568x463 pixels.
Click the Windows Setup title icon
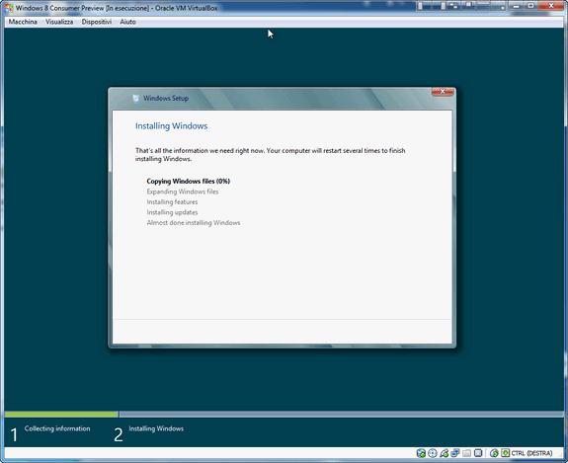pyautogui.click(x=136, y=99)
